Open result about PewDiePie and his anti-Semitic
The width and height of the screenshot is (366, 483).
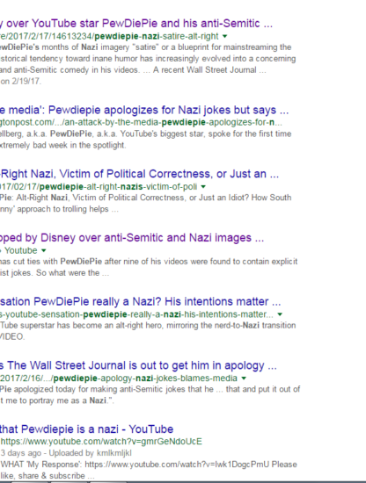click(136, 24)
